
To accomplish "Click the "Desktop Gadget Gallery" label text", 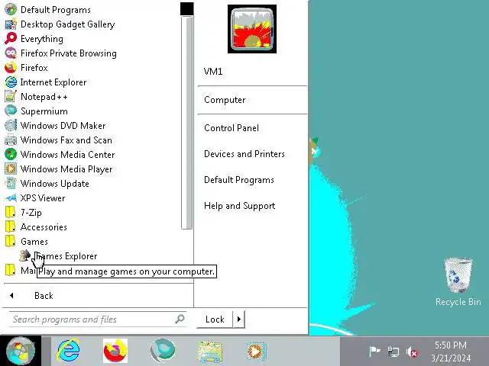I will 68,24.
